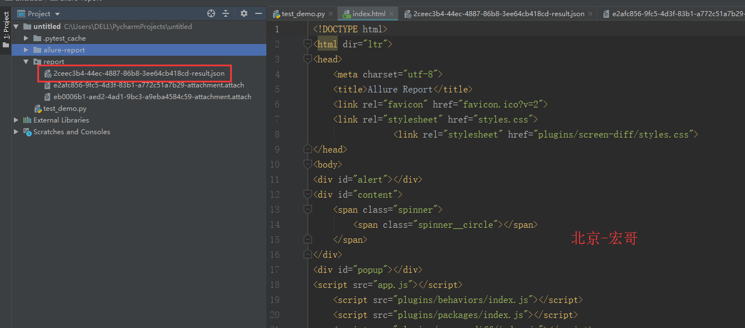Close the test_demo.py editor tab
Viewport: 745px width, 328px height.
(x=331, y=14)
